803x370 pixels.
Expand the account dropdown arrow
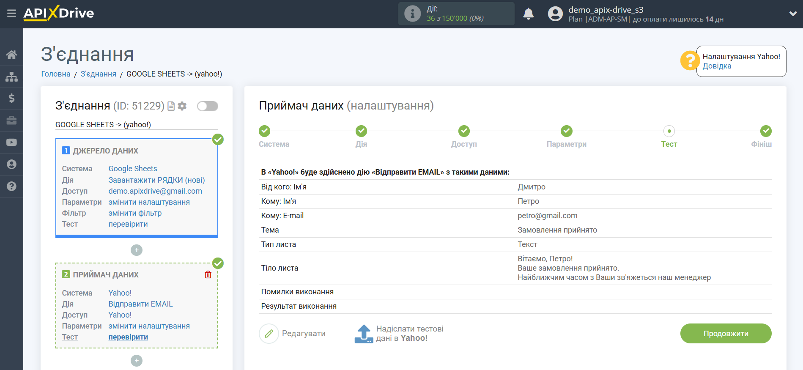[793, 14]
